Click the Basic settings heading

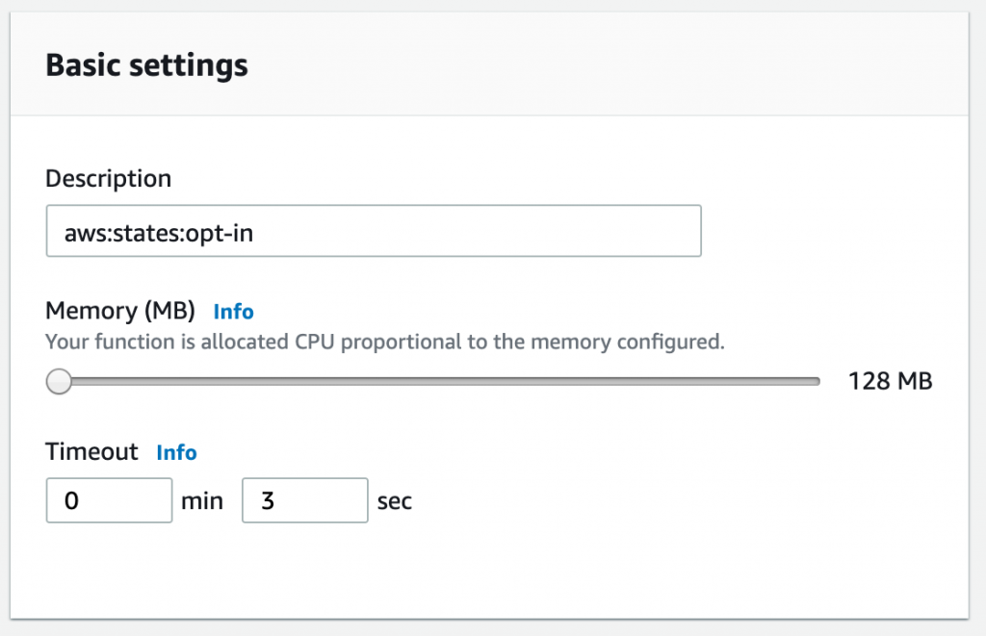pyautogui.click(x=146, y=65)
